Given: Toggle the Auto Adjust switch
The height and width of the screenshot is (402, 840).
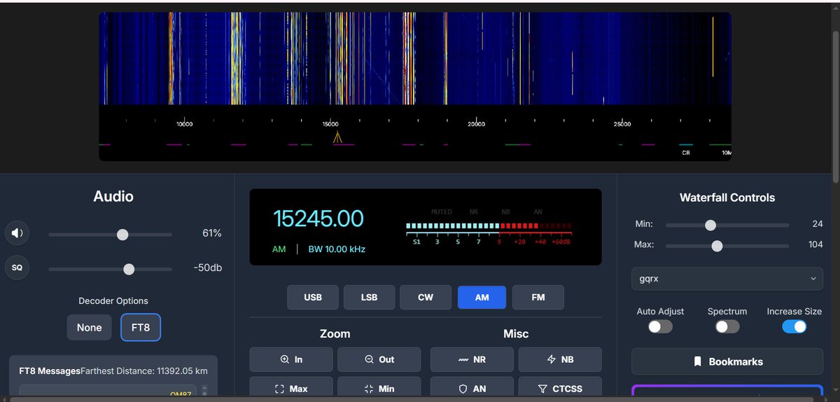Looking at the screenshot, I should pos(660,327).
